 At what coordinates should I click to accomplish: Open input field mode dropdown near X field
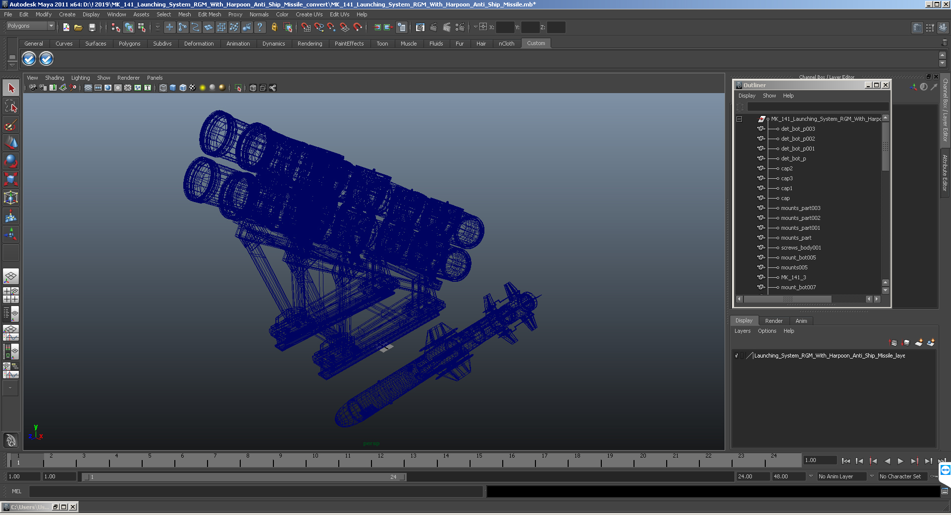click(475, 27)
